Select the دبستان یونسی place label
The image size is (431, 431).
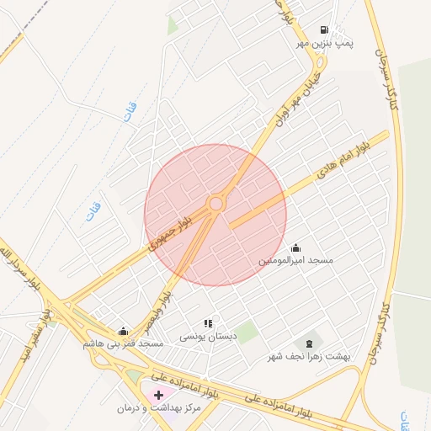208,337
